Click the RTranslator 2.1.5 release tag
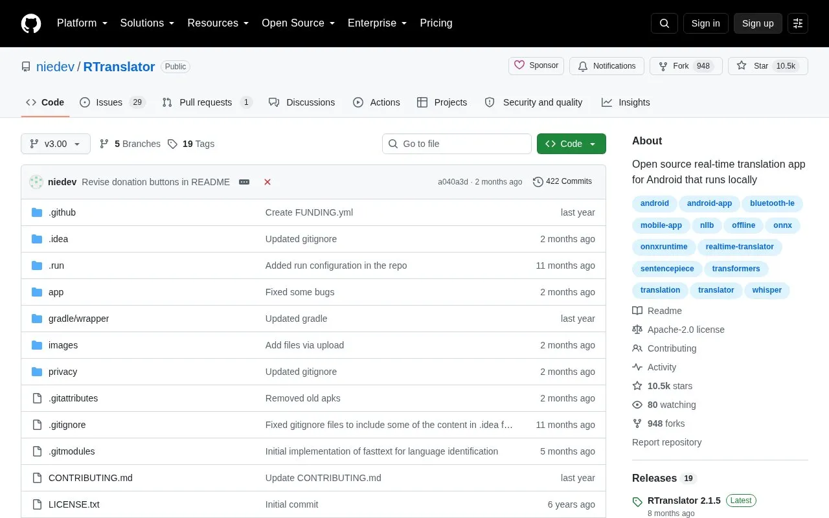The image size is (829, 518). (x=684, y=501)
